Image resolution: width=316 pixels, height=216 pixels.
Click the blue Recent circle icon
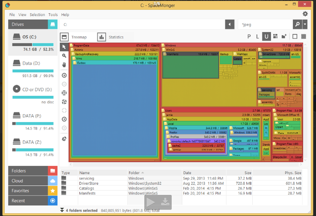(x=52, y=201)
